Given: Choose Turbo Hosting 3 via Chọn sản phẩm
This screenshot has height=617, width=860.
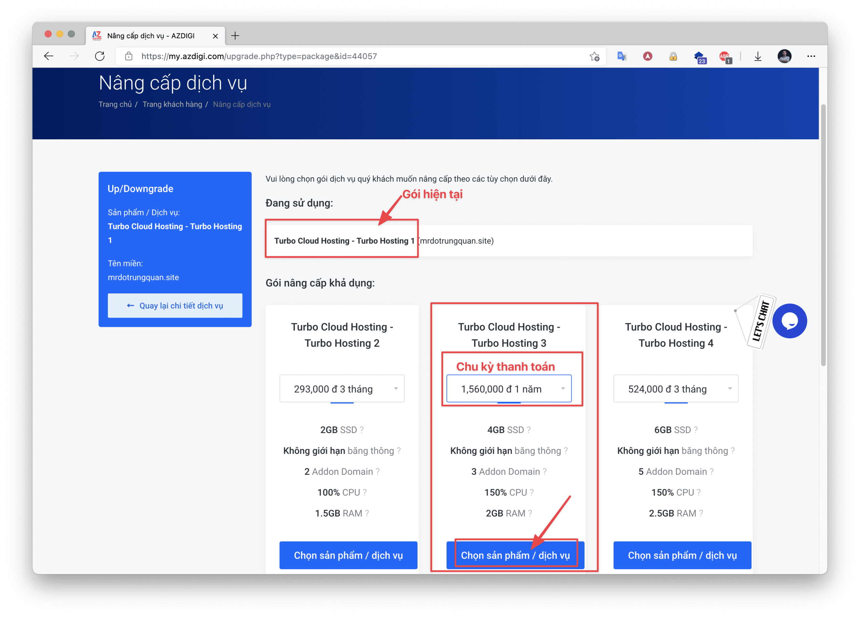Looking at the screenshot, I should [515, 555].
